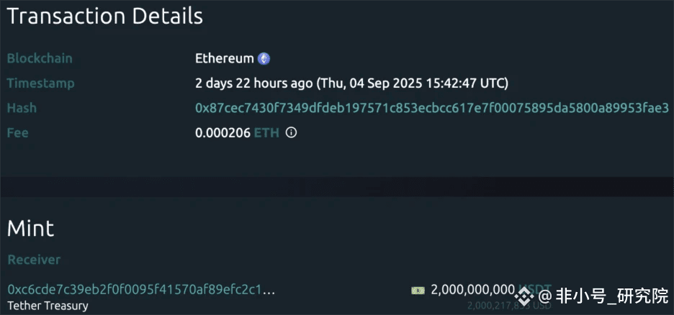Click the info icon beside the fee
Screen dimensions: 674x315
291,132
